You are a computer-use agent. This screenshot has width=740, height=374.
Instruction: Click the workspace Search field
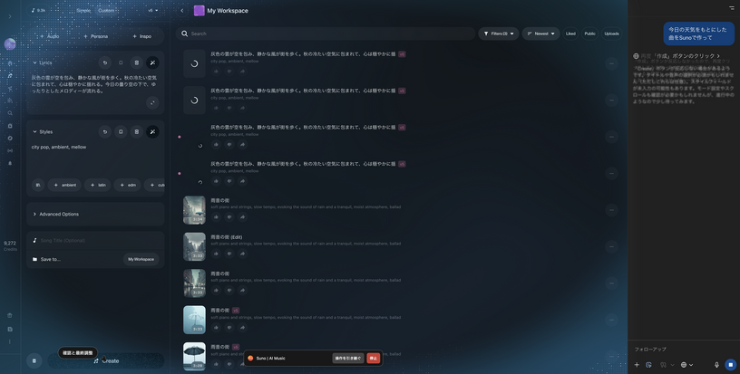click(326, 34)
